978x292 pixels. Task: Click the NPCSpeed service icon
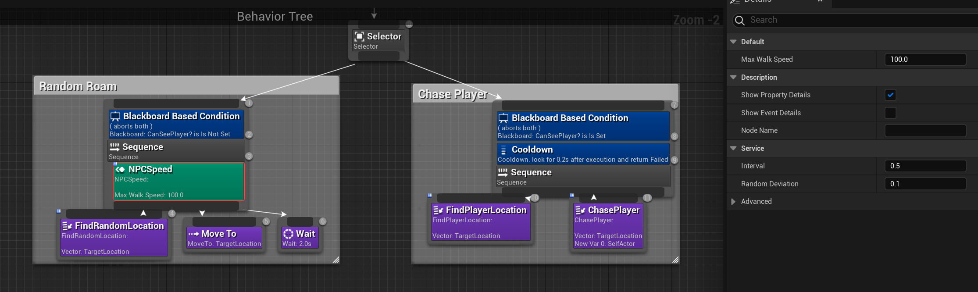[120, 169]
